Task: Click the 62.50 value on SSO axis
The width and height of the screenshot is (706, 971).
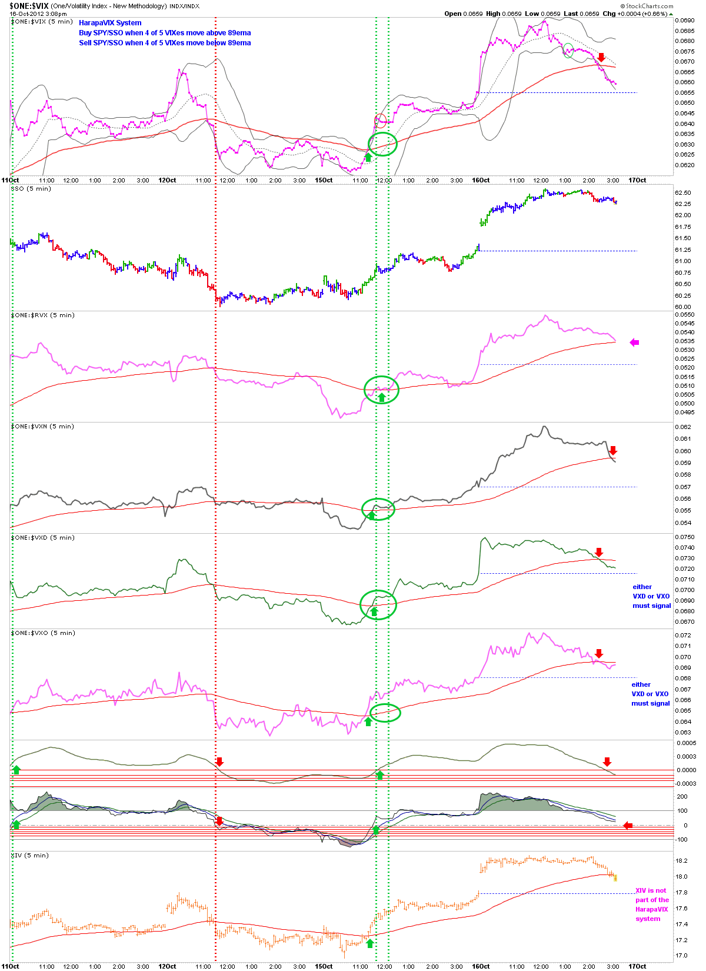Action: pos(683,193)
